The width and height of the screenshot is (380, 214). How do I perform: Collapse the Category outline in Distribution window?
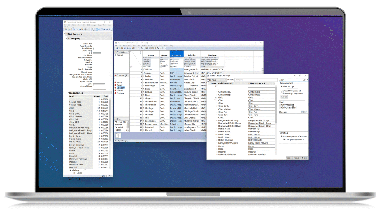click(67, 38)
